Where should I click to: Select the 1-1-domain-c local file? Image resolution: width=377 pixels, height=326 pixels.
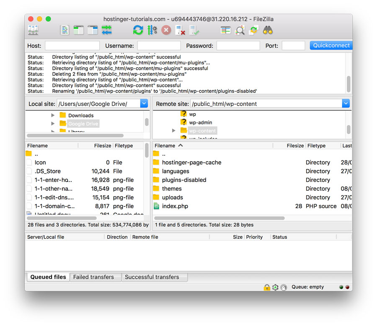click(x=85, y=206)
